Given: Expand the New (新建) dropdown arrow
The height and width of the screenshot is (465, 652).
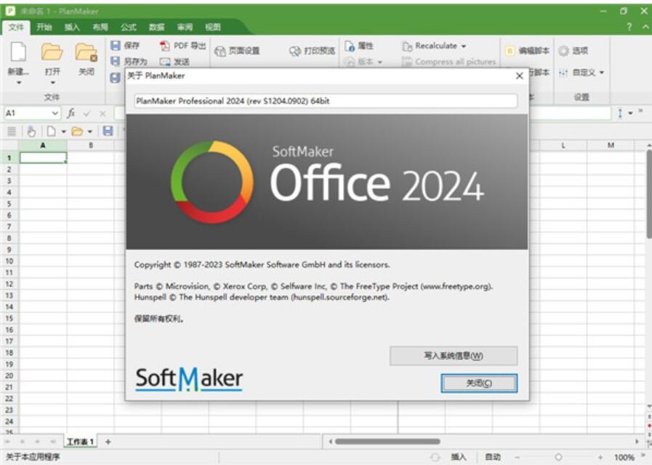Looking at the screenshot, I should 19,83.
